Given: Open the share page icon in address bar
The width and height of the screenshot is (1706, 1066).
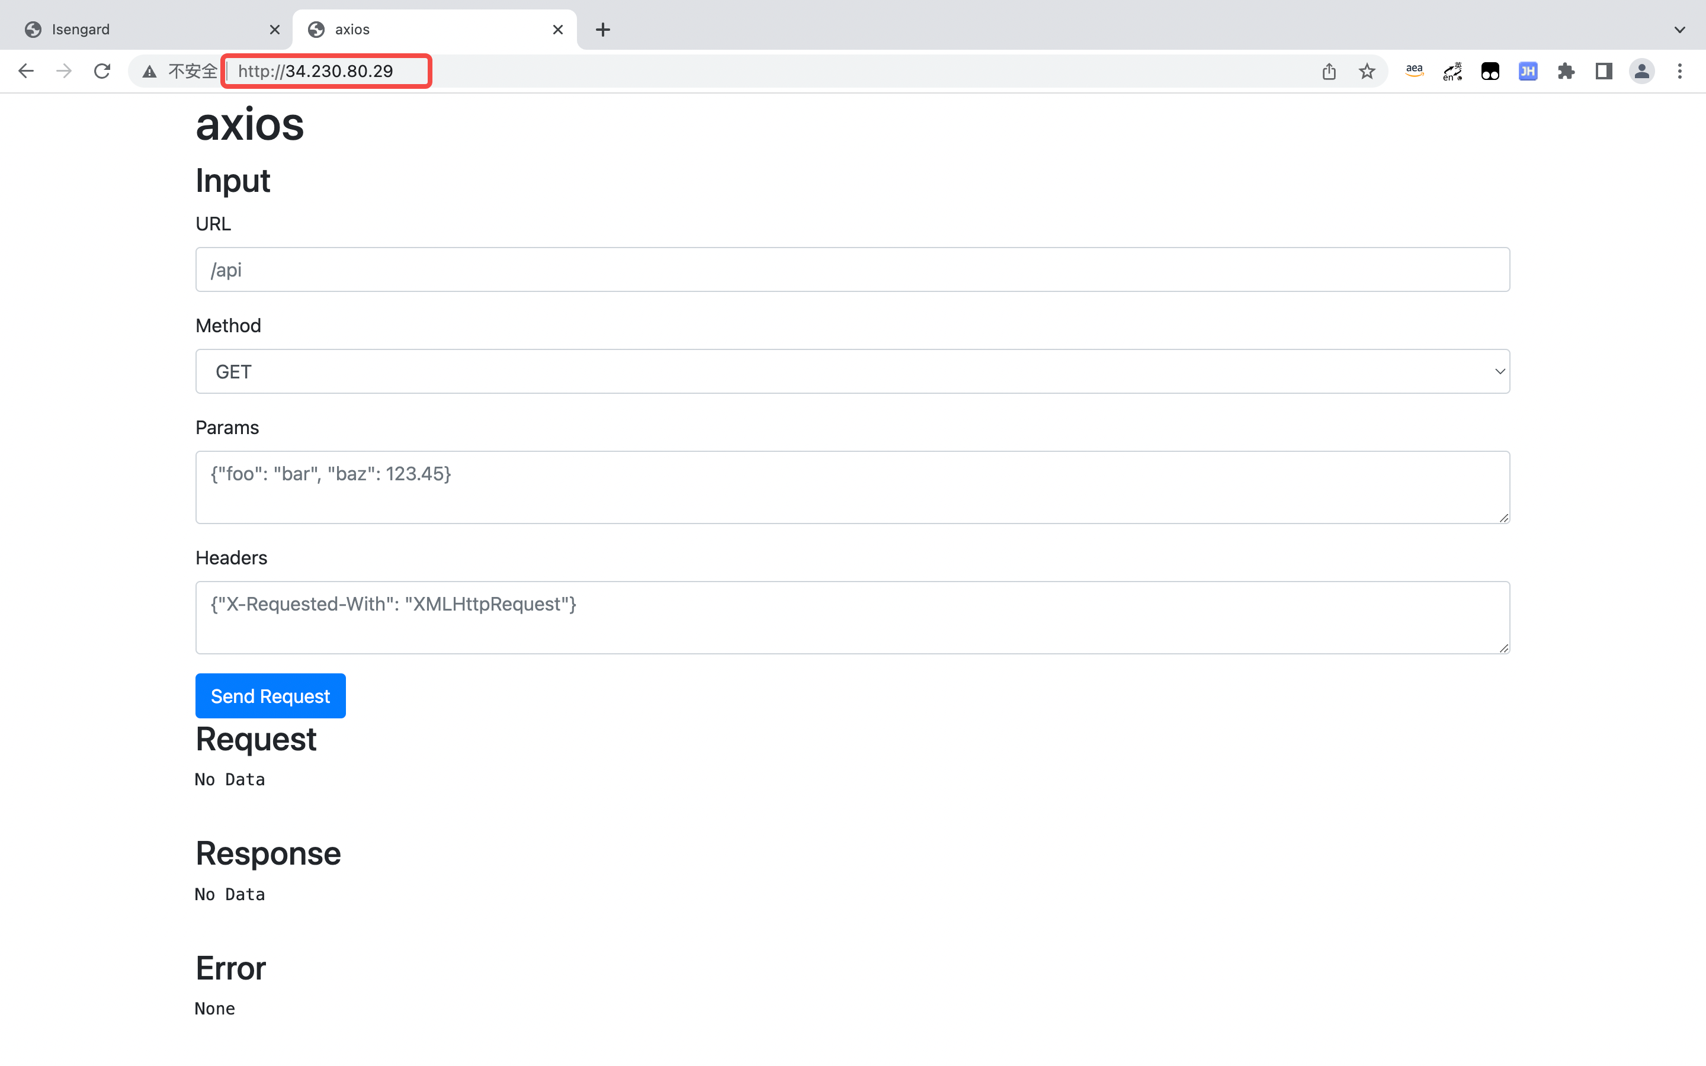Looking at the screenshot, I should [x=1329, y=71].
